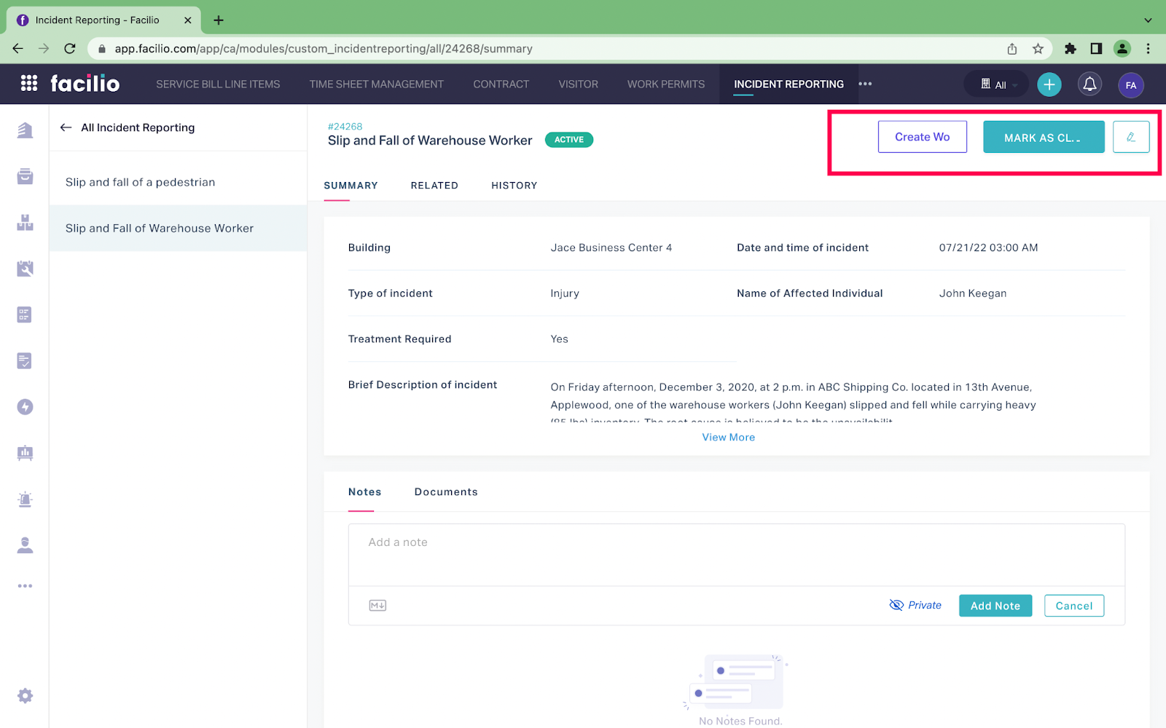Viewport: 1166px width, 728px height.
Task: Click the ACTIVE status badge
Action: pyautogui.click(x=568, y=140)
